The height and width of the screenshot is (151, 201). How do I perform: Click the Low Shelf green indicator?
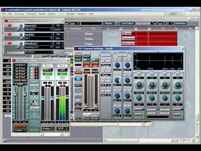144,114
